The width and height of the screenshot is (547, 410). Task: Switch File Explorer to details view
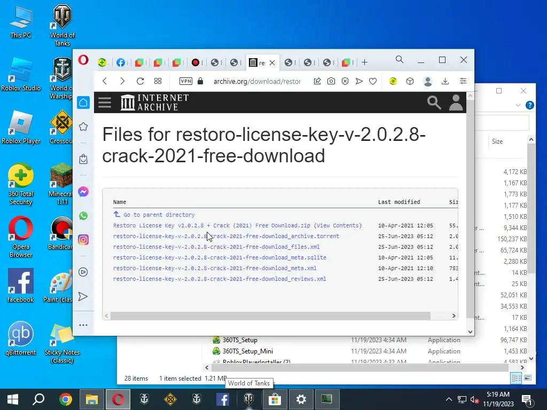coord(517,378)
